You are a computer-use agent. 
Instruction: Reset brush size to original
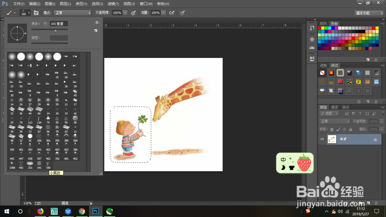45,24
